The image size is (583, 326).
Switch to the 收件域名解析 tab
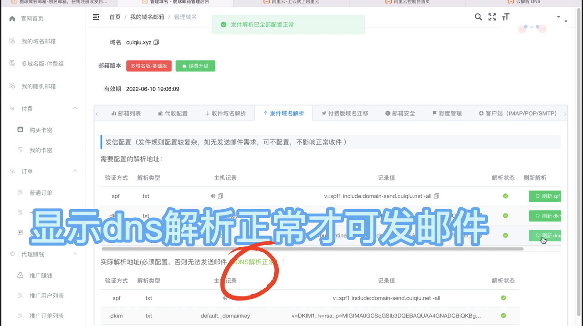[225, 114]
